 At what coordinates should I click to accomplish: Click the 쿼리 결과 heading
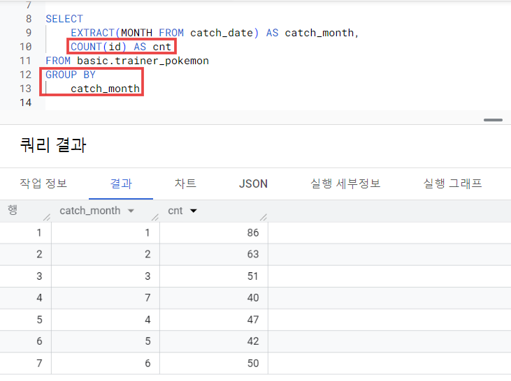(53, 145)
